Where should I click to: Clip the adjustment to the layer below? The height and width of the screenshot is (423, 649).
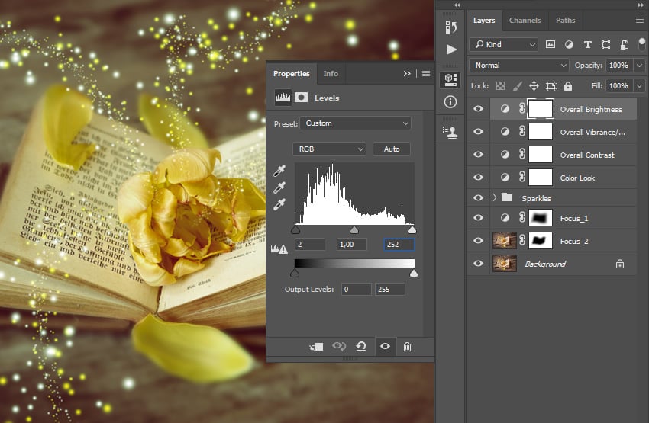(317, 347)
